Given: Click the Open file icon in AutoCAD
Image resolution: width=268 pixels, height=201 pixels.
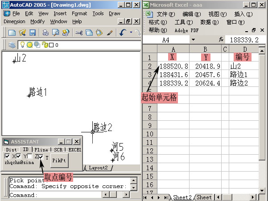Looking at the screenshot, I should pyautogui.click(x=22, y=33).
